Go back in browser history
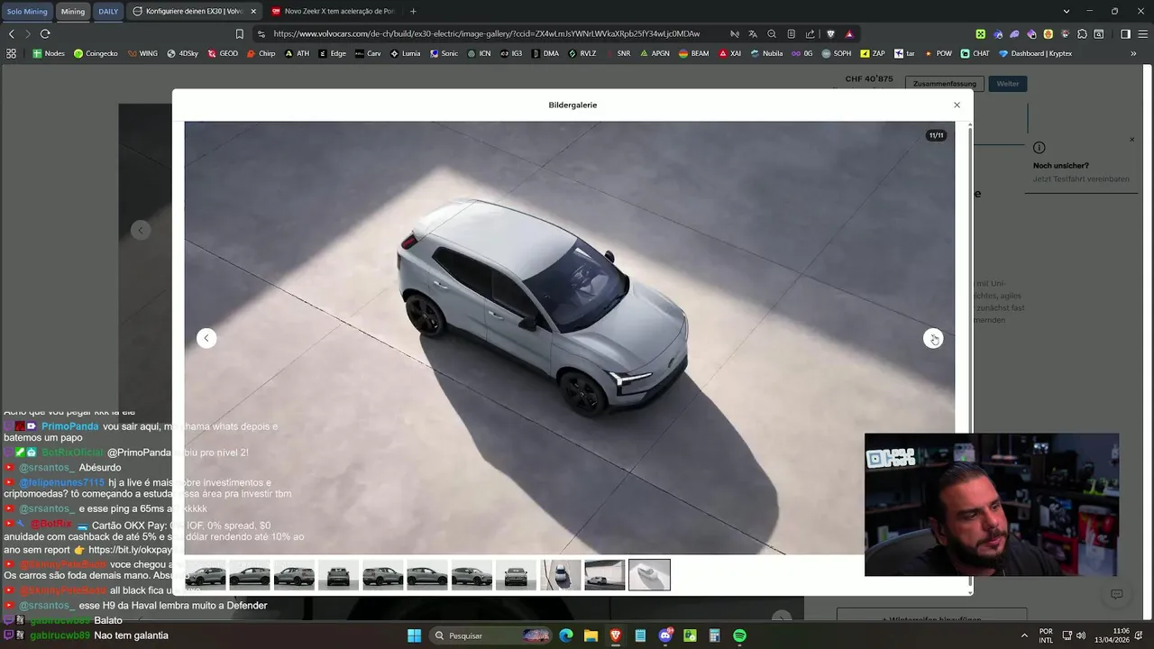Screen dimensions: 1154x649 coord(12,33)
